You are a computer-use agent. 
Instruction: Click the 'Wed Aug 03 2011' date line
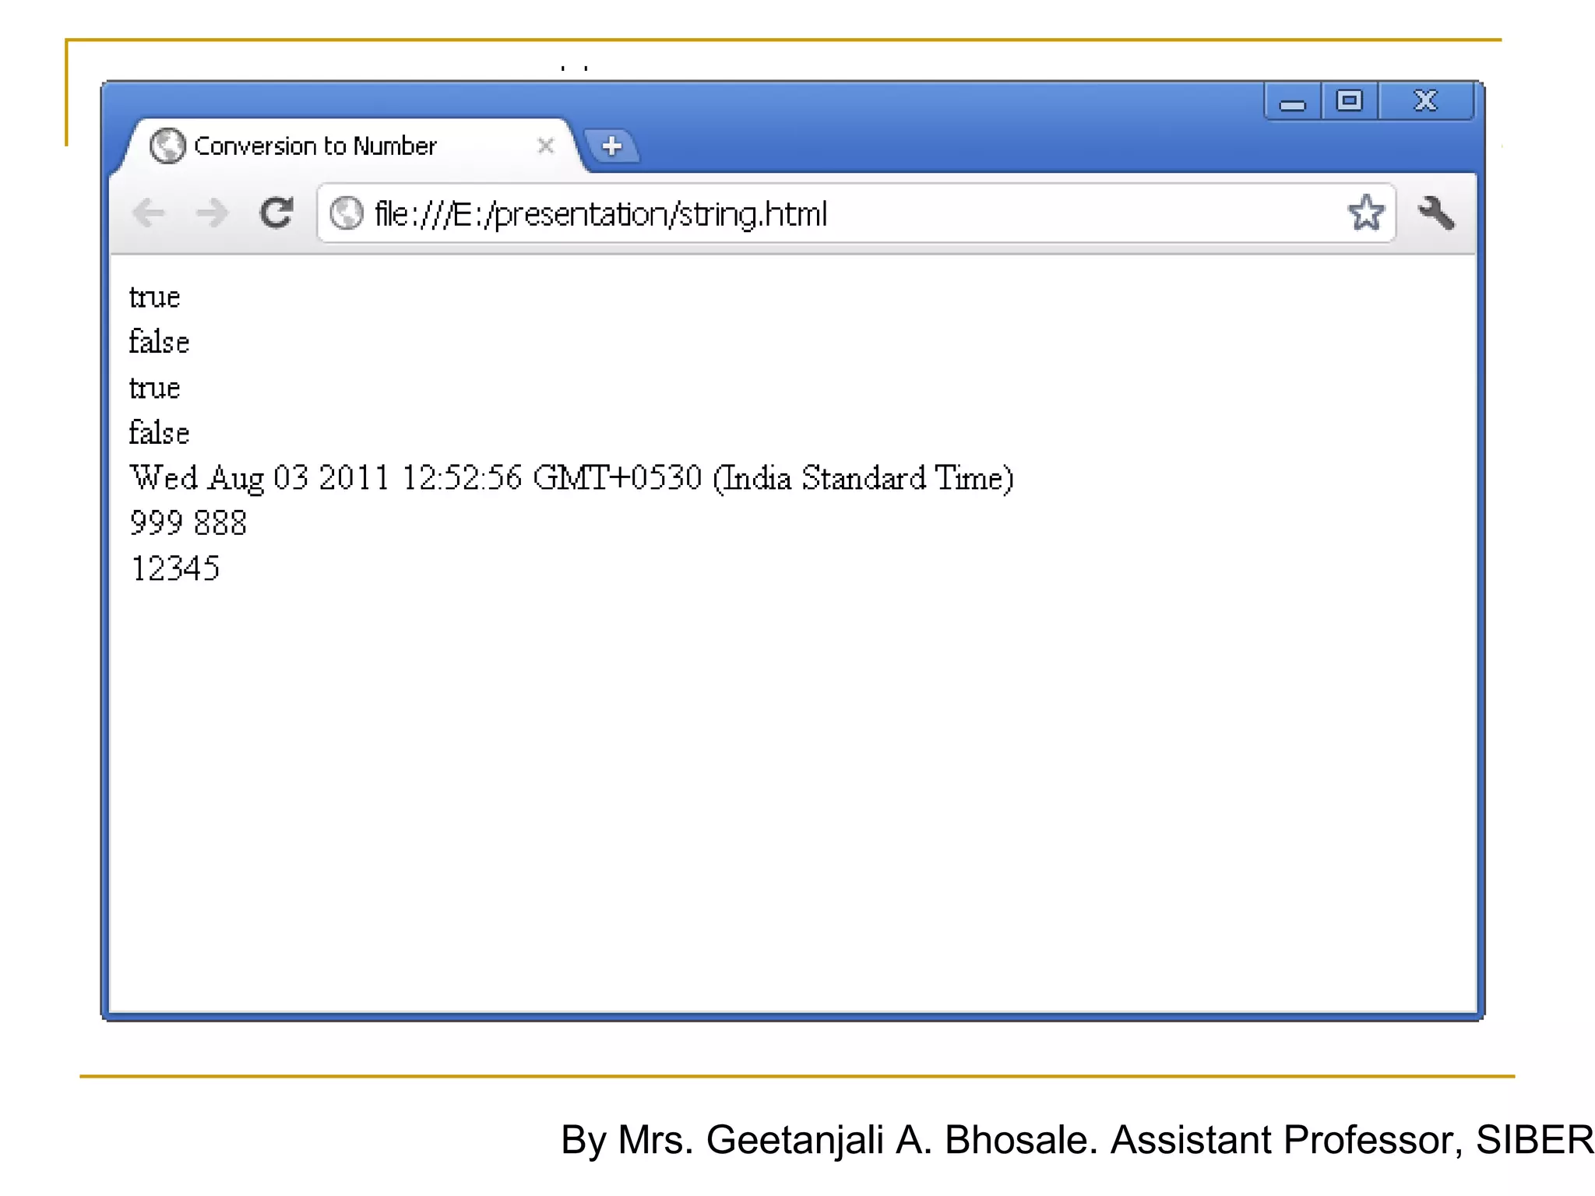(572, 478)
